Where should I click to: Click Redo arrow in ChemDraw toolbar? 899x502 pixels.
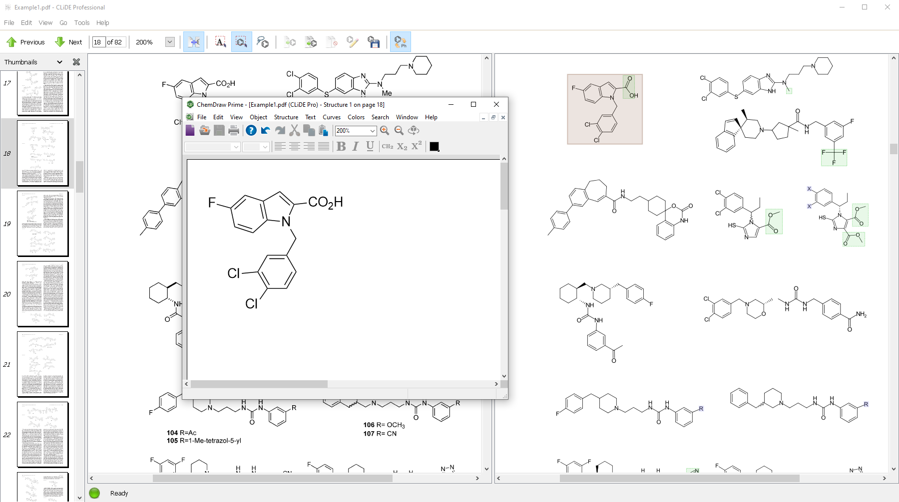tap(280, 130)
